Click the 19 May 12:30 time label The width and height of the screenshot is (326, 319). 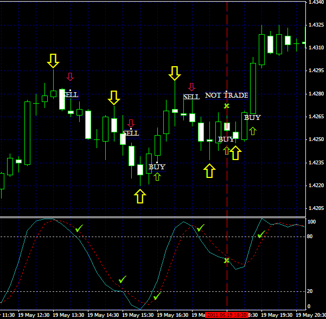pos(34,315)
